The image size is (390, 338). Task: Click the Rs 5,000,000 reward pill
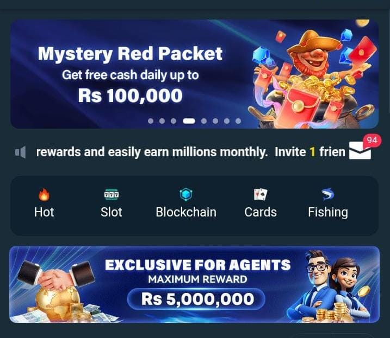(x=196, y=299)
